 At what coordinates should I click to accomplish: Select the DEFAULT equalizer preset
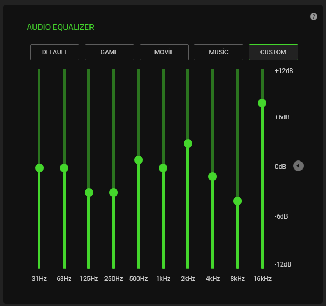pyautogui.click(x=55, y=52)
